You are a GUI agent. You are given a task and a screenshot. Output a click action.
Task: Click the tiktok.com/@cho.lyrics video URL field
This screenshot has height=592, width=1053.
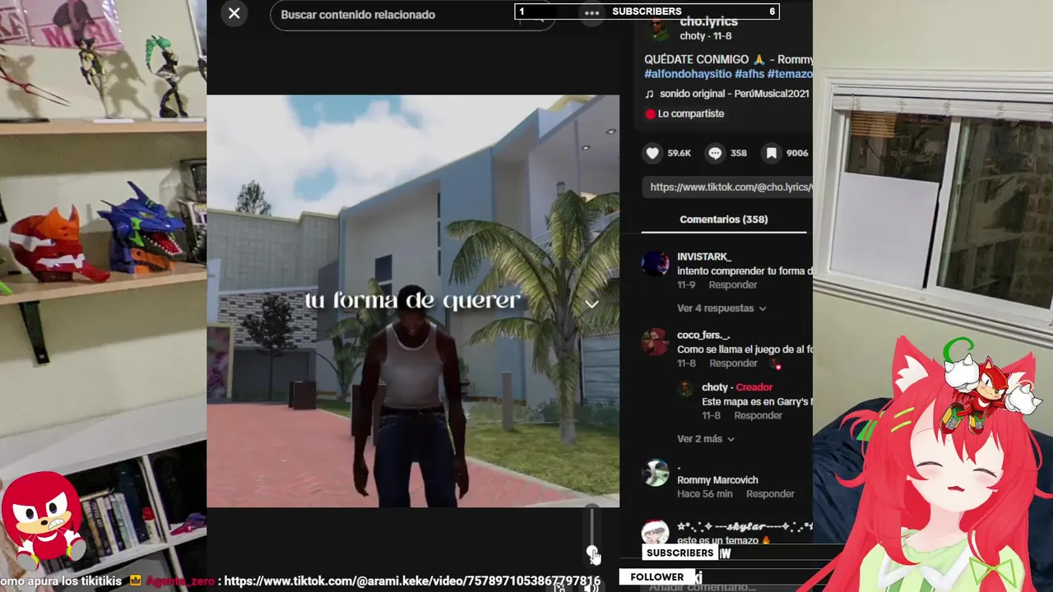click(x=727, y=187)
